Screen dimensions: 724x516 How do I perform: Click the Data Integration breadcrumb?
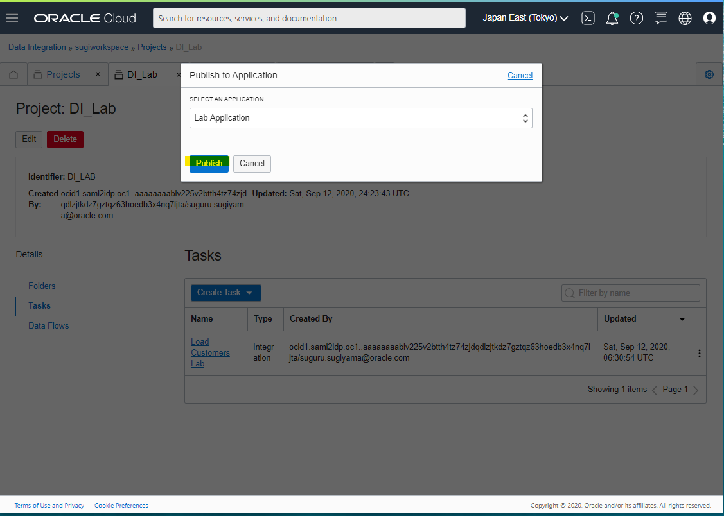(37, 47)
